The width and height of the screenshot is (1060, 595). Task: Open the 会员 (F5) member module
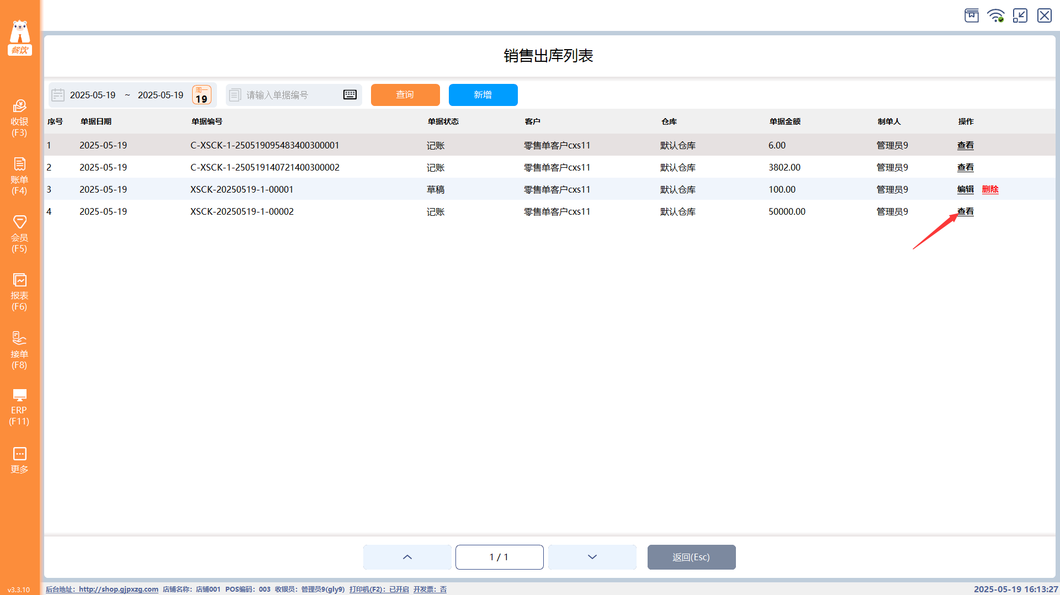tap(19, 234)
